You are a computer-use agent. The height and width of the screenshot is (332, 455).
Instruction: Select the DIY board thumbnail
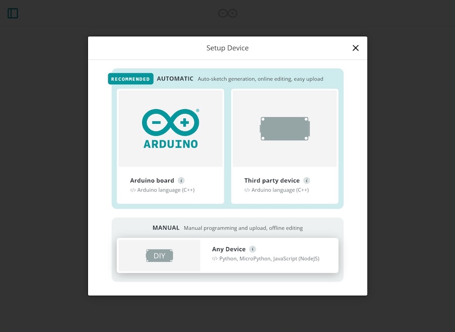(x=159, y=256)
